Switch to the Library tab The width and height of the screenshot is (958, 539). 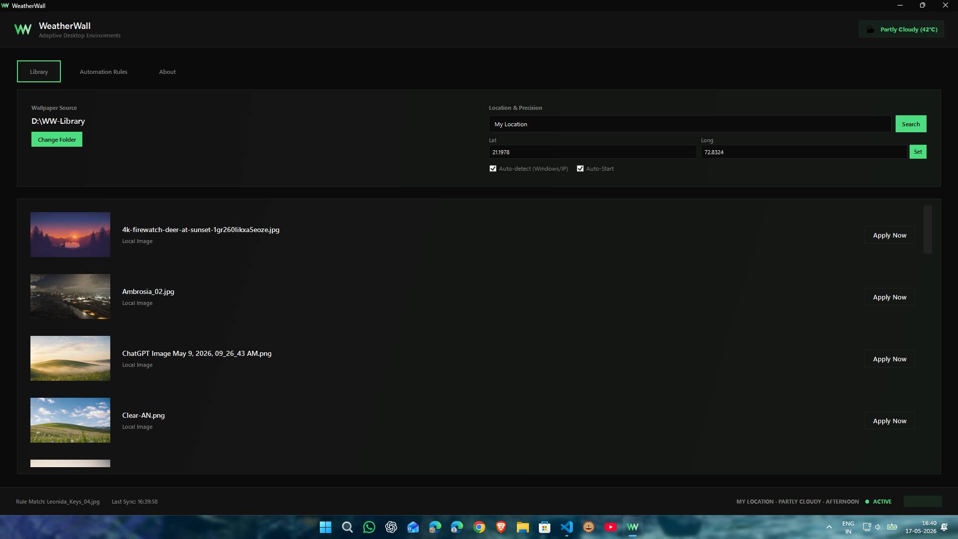39,71
